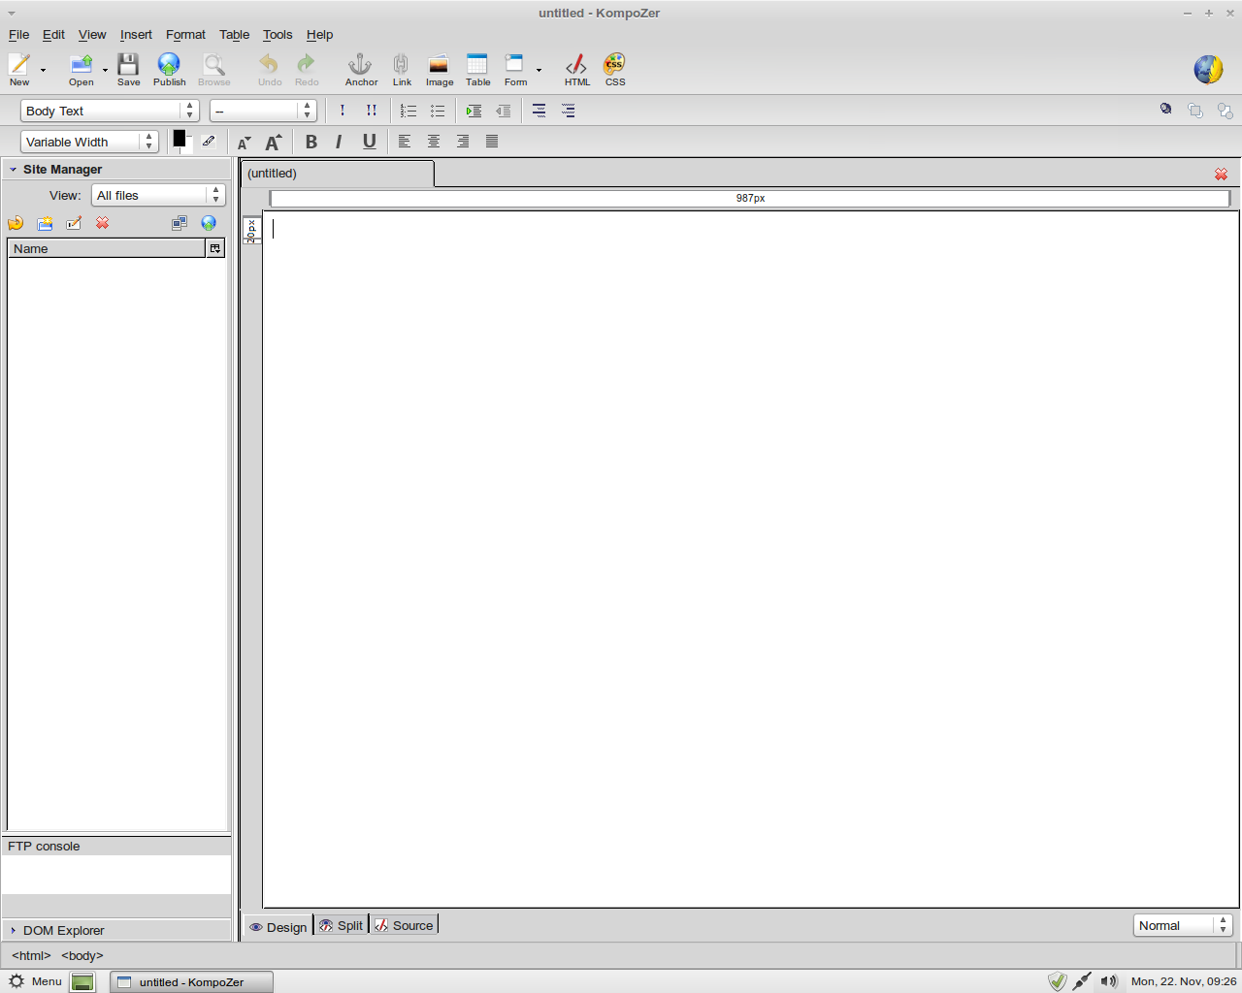Toggle the Layer positioning icon
1242x993 pixels.
point(1166,110)
